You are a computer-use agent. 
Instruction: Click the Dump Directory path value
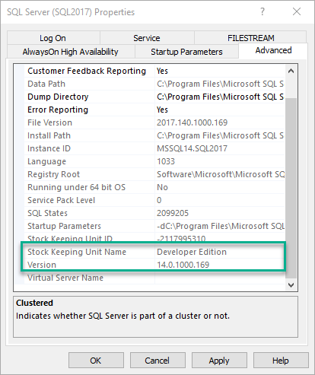click(x=220, y=97)
